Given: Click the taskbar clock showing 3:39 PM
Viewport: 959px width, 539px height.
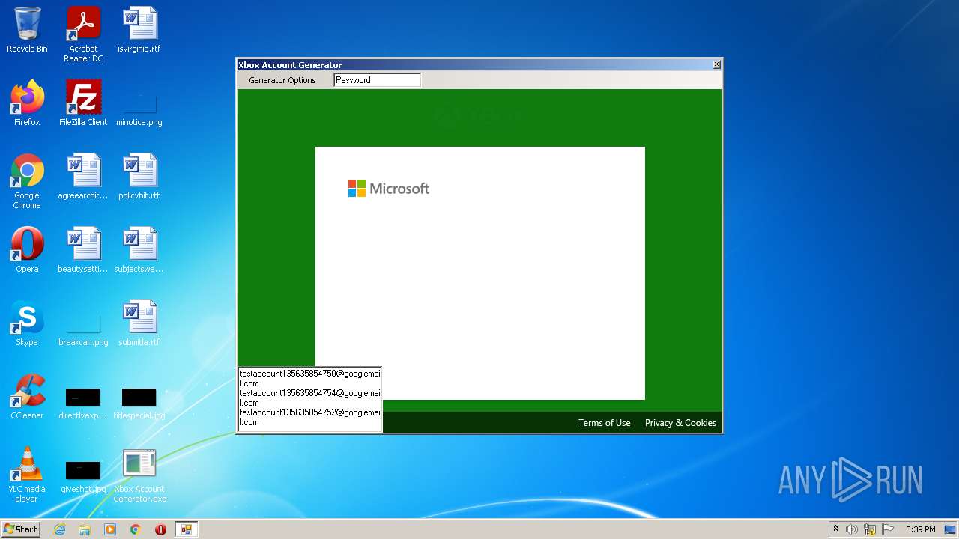Looking at the screenshot, I should (920, 529).
